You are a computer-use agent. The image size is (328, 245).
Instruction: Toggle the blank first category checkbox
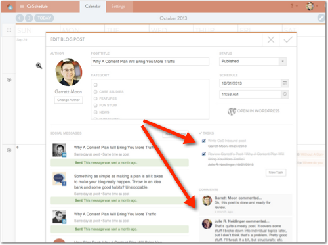click(95, 85)
